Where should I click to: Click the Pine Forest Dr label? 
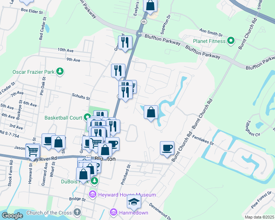(261, 200)
